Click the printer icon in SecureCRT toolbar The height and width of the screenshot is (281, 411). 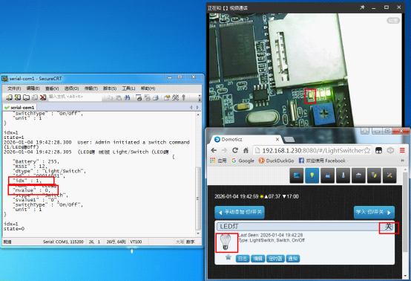156,97
